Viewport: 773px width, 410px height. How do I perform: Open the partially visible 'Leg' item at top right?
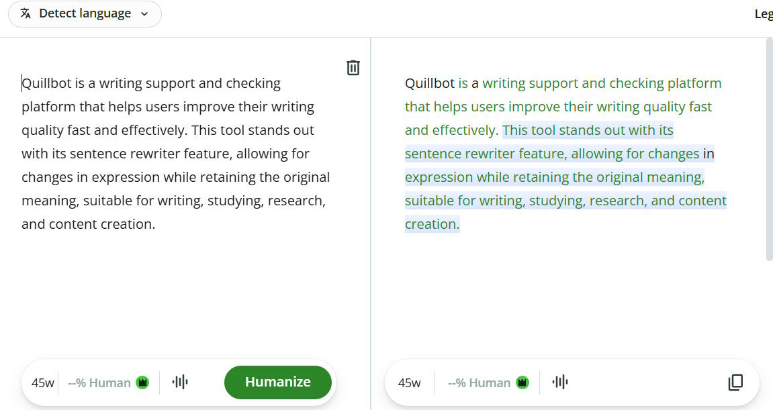pyautogui.click(x=764, y=14)
